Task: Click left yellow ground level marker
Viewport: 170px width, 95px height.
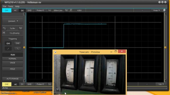Action: 24,47
